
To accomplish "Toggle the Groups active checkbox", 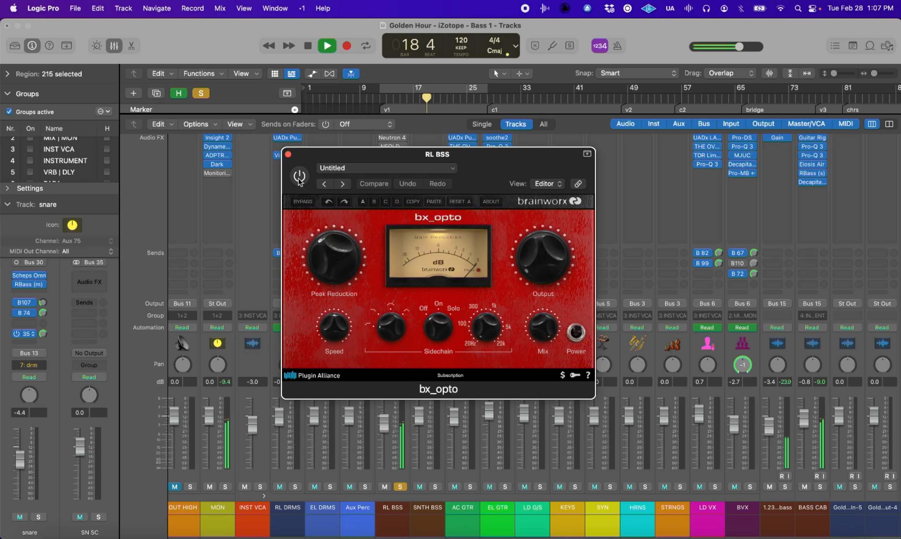I will tap(9, 112).
